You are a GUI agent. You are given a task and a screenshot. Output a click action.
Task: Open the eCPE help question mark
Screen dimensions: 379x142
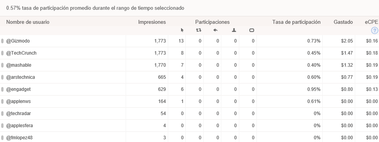point(374,30)
